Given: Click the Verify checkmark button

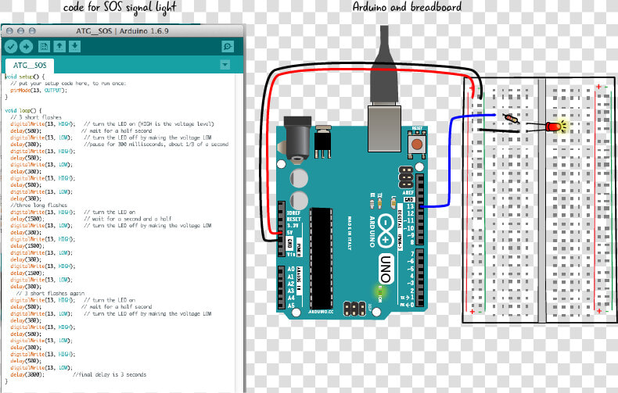Looking at the screenshot, I should click(x=11, y=47).
